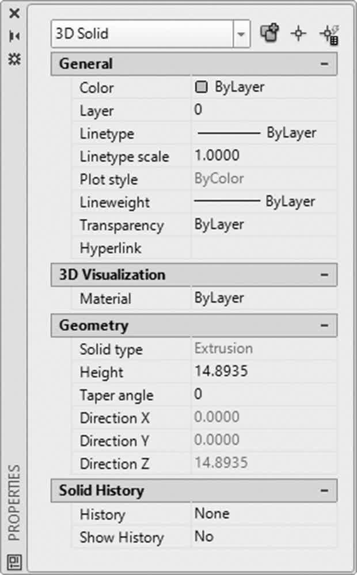
Task: Close the Properties palette with the X icon
Action: click(x=14, y=14)
